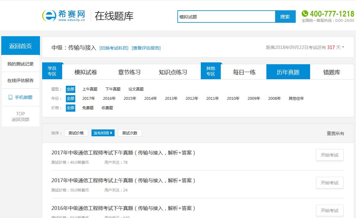Image resolution: width=356 pixels, height=218 pixels.
Task: Start the 2017 下午真题 exam
Action: click(x=329, y=155)
